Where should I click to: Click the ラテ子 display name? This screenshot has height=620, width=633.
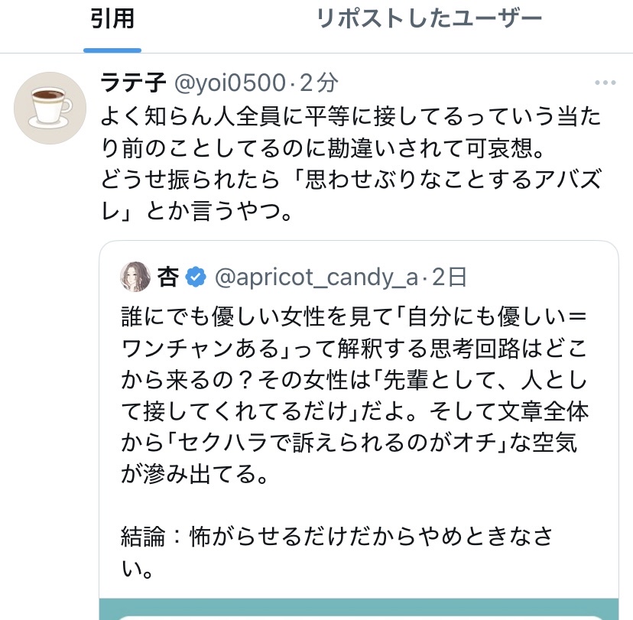[x=135, y=83]
